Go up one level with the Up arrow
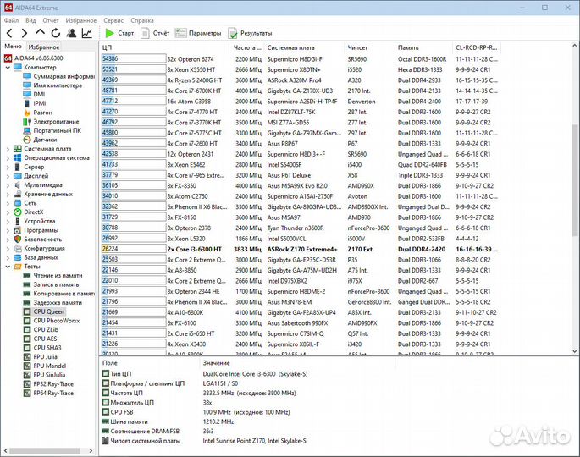 40,33
